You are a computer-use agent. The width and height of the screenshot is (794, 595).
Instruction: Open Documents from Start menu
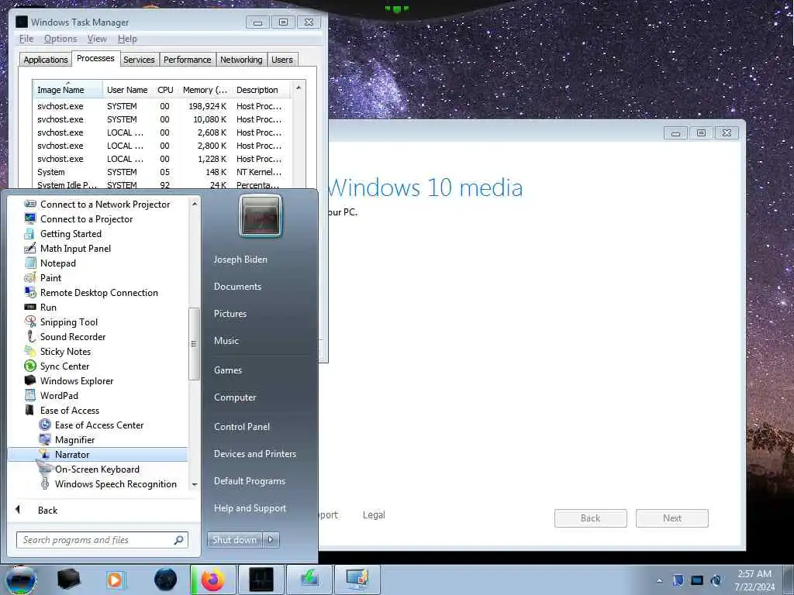point(237,287)
